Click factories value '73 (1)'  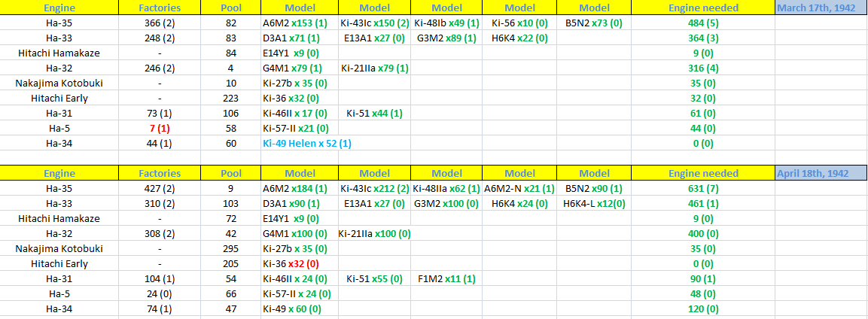point(160,114)
